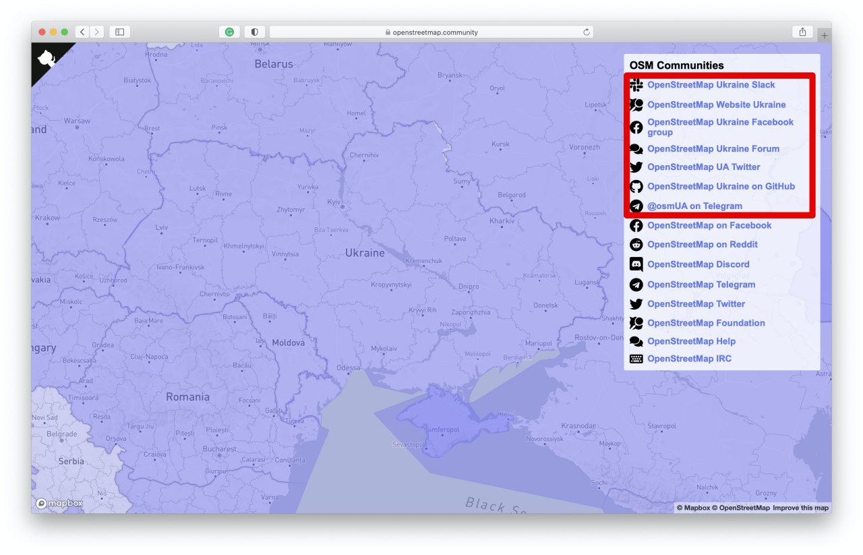
Task: Open OpenStreetMap Telegram link
Action: coord(701,285)
